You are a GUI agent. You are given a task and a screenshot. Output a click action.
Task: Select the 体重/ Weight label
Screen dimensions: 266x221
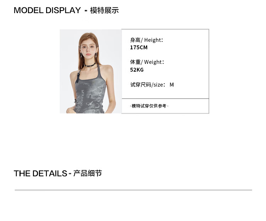147,62
